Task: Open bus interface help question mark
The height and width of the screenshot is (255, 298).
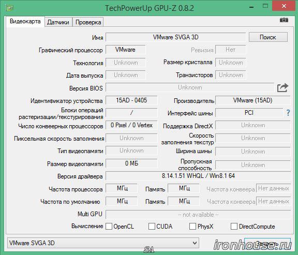Action: point(288,113)
